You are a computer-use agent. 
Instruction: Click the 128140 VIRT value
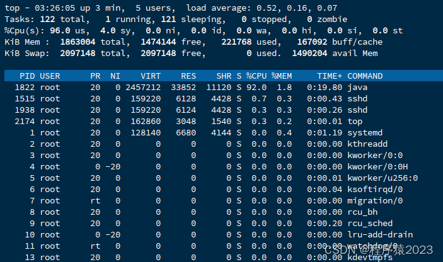[146, 132]
